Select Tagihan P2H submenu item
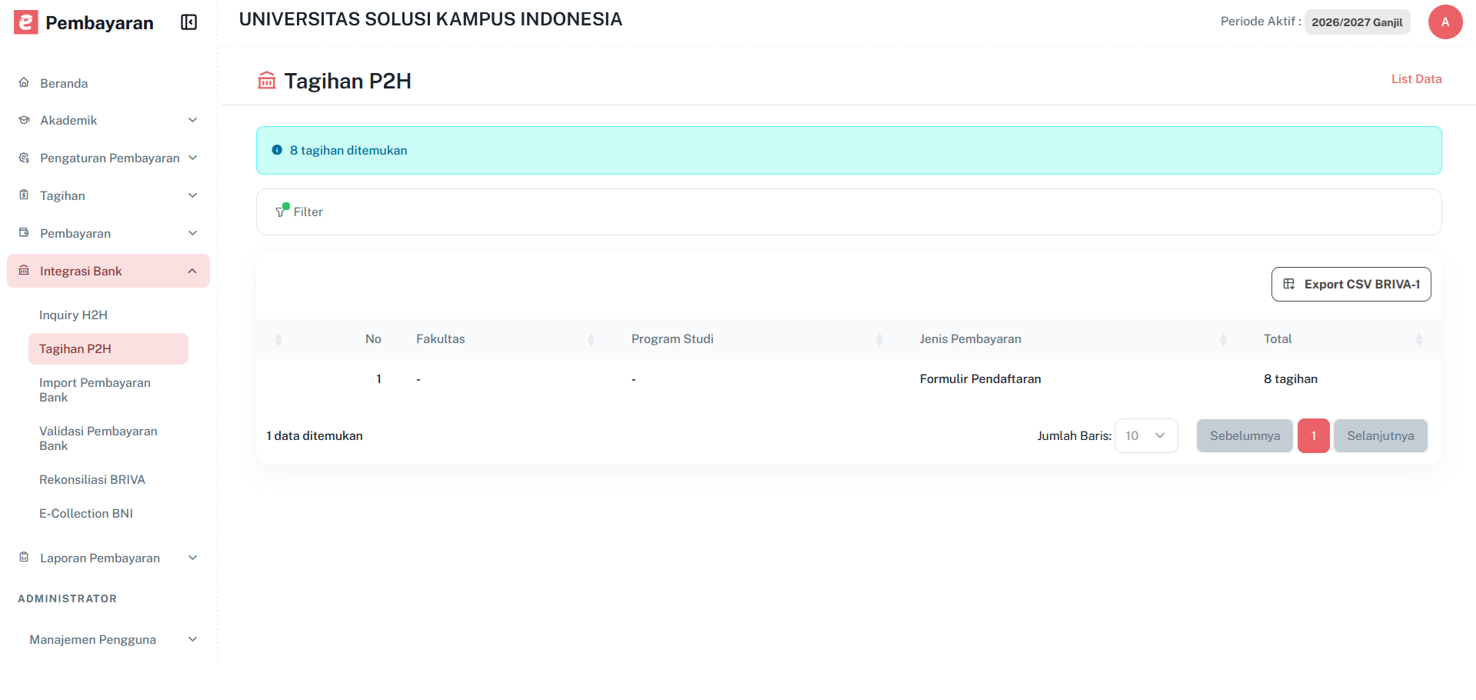The height and width of the screenshot is (700, 1476). pos(108,348)
